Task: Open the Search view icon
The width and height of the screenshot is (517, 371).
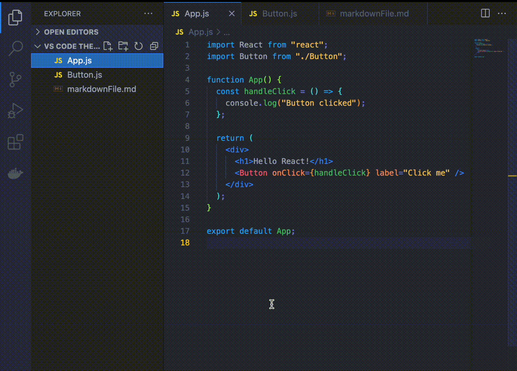Action: point(15,48)
